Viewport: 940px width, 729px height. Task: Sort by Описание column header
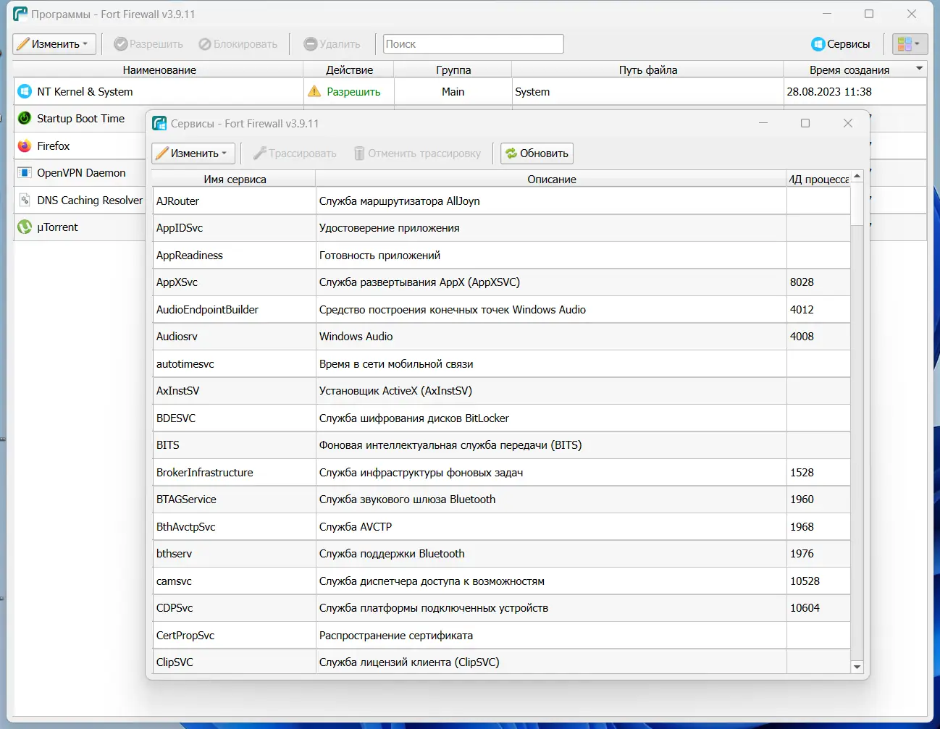(x=552, y=179)
